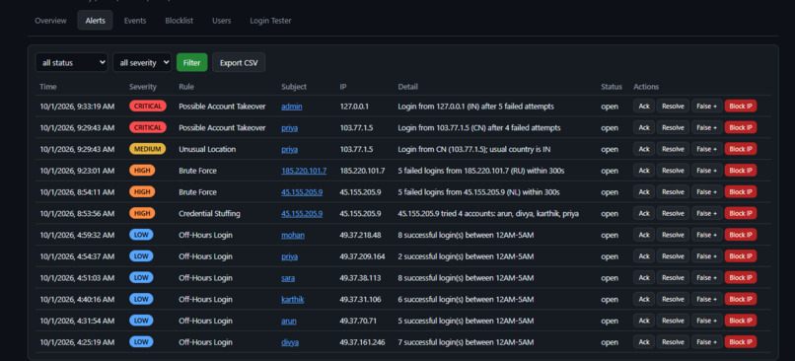
Task: Click the MEDIUM severity badge
Action: (x=148, y=149)
